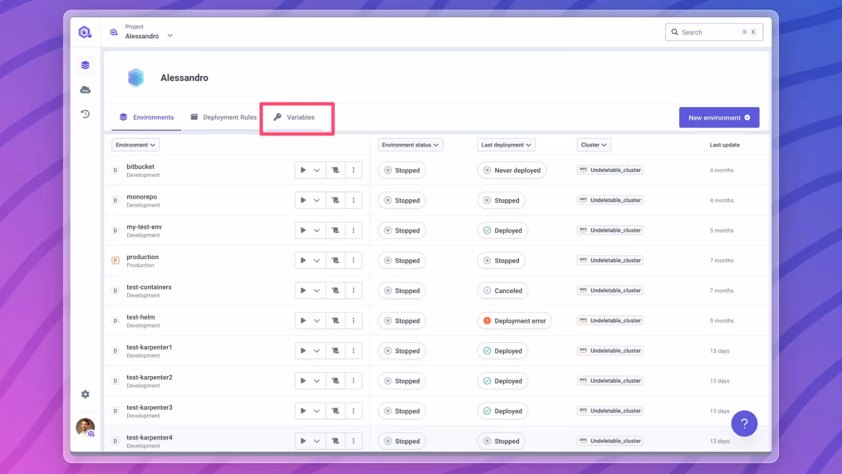This screenshot has width=842, height=474.
Task: Open the bitbucket environment
Action: [140, 167]
